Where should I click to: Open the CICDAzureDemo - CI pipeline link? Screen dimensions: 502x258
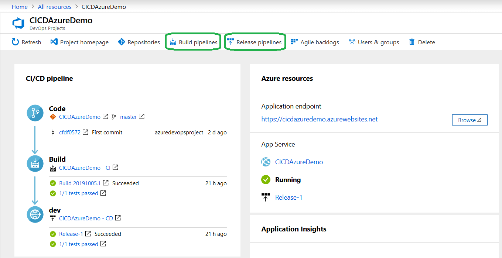pos(85,168)
